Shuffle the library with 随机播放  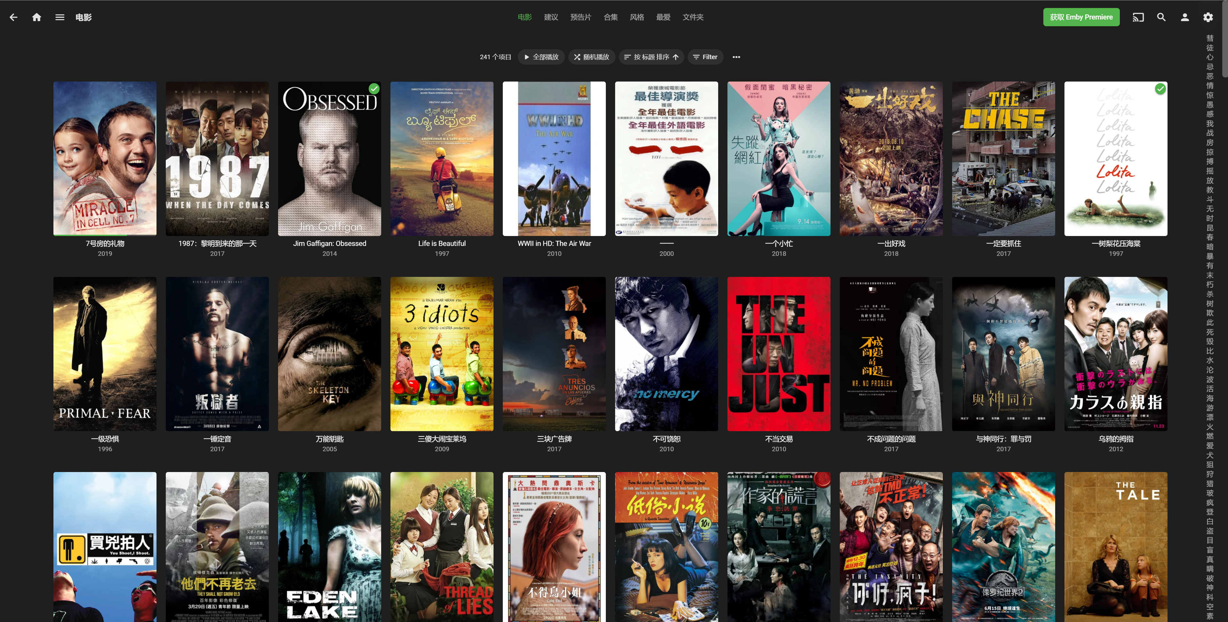[x=591, y=57]
